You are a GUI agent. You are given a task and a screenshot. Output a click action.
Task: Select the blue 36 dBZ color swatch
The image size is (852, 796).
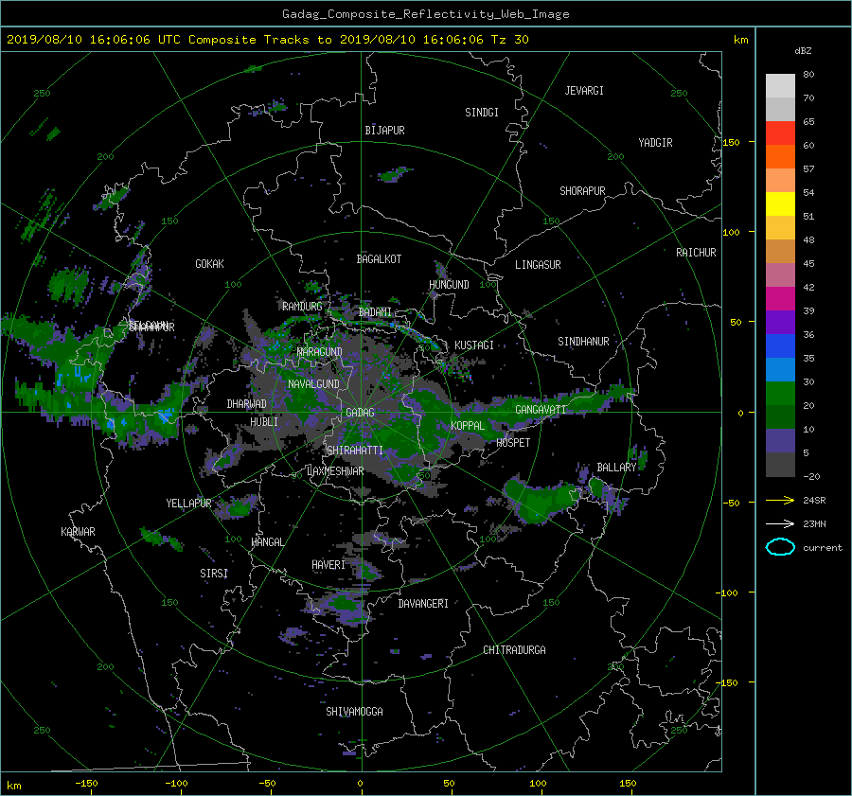coord(780,346)
